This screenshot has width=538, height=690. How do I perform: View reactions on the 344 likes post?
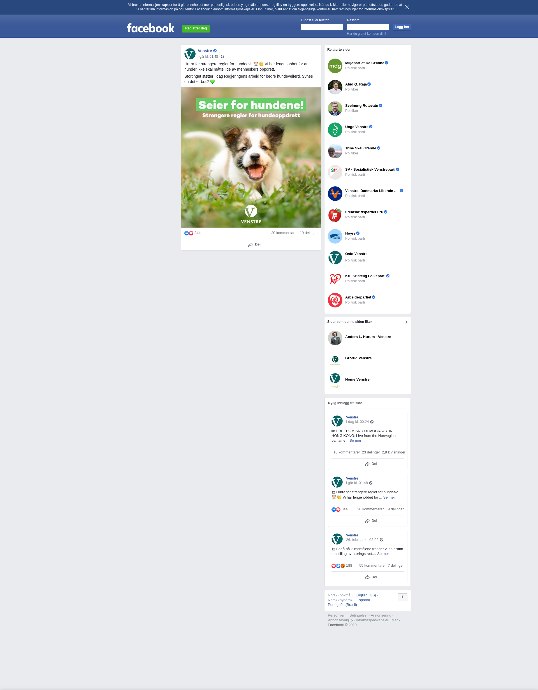point(193,233)
